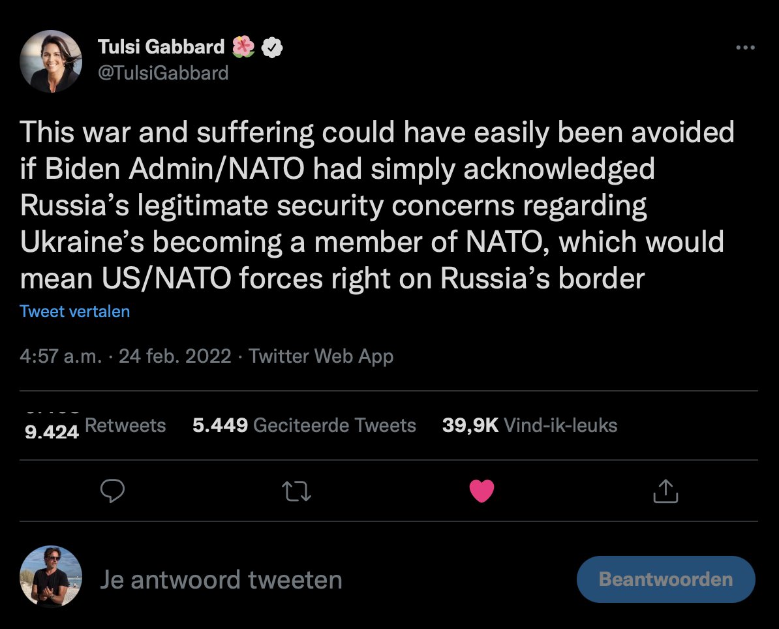Click the Twitter Web App source label

coord(321,356)
